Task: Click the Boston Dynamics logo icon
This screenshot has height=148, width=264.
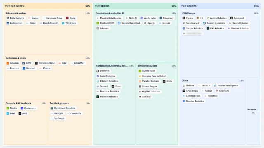Action: coord(205,23)
